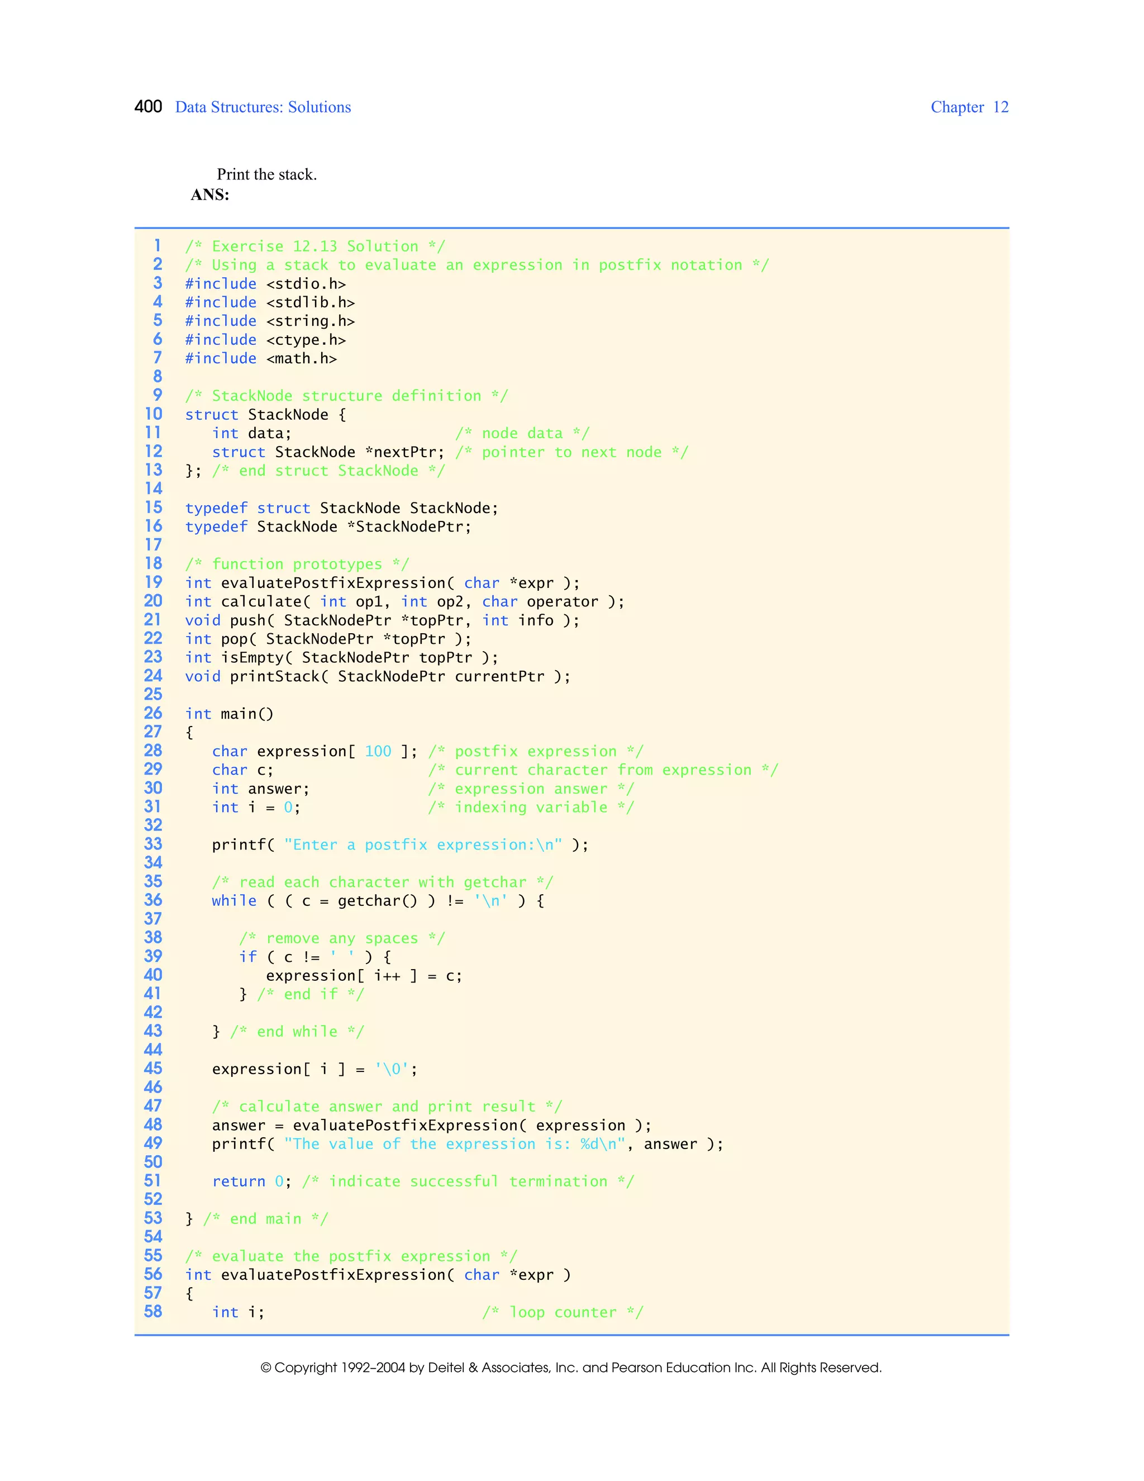
Task: Click the 'pointer to next node' comment
Action: coord(572,452)
